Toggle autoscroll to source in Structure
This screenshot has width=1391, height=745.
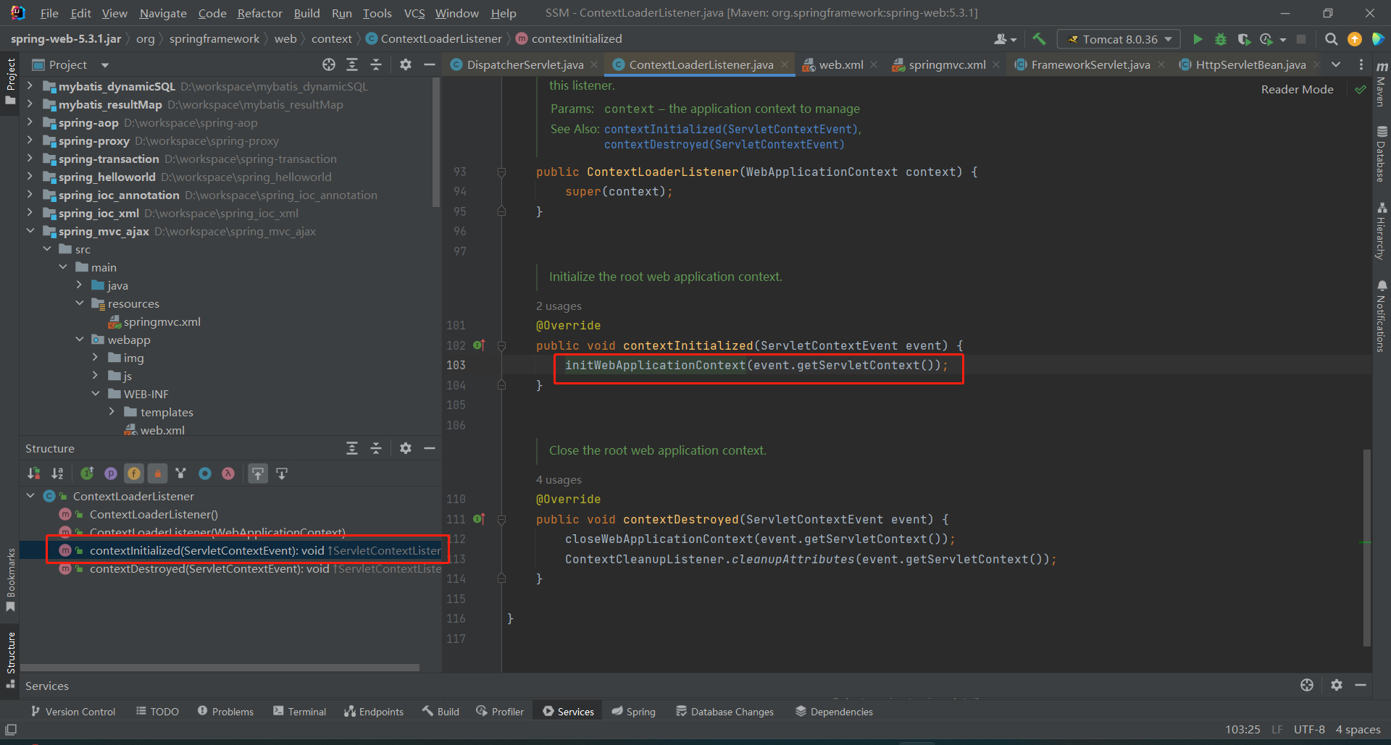click(258, 473)
